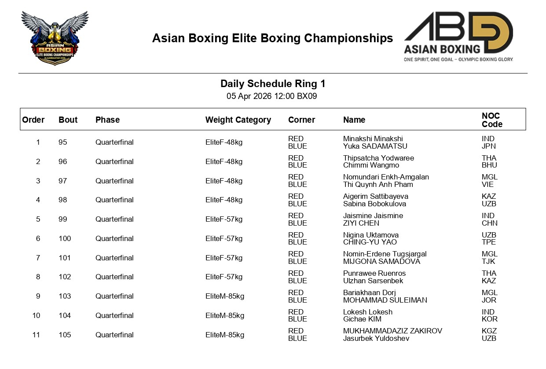Click the Bout column header

(68, 120)
